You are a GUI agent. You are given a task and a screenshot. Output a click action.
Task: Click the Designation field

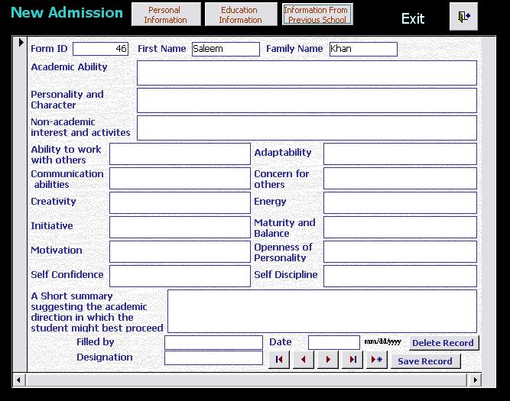coord(213,357)
